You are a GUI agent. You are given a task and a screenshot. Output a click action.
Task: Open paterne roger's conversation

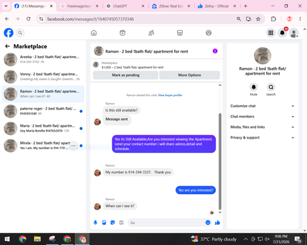coord(43,111)
